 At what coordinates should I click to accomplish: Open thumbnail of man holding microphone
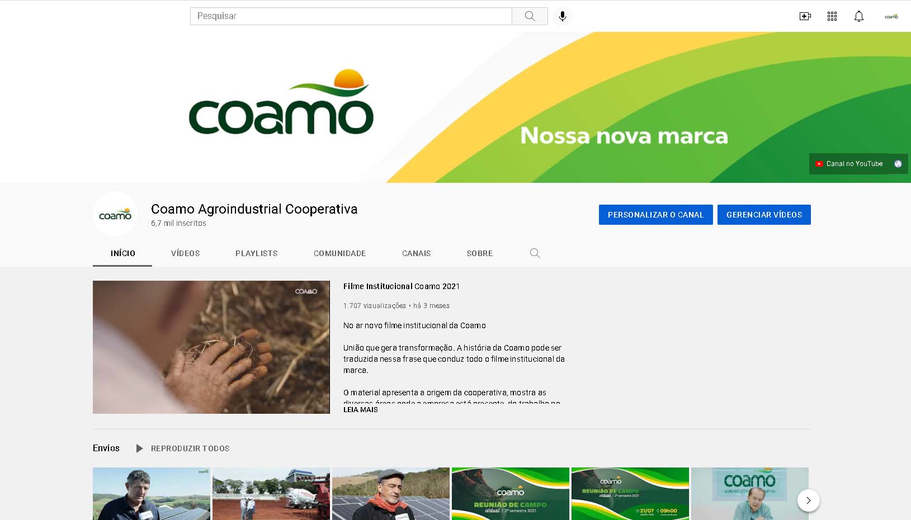[152, 494]
